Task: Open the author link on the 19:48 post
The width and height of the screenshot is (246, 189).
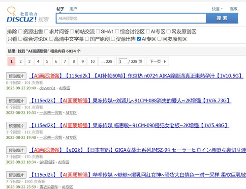Action: click(51, 137)
